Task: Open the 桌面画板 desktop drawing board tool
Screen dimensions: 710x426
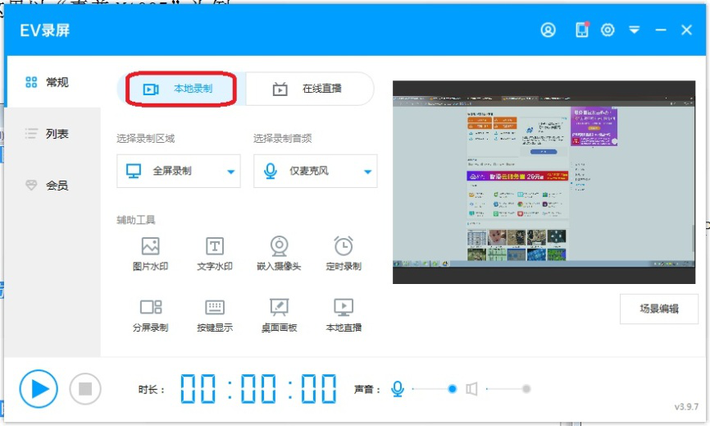Action: [x=279, y=315]
